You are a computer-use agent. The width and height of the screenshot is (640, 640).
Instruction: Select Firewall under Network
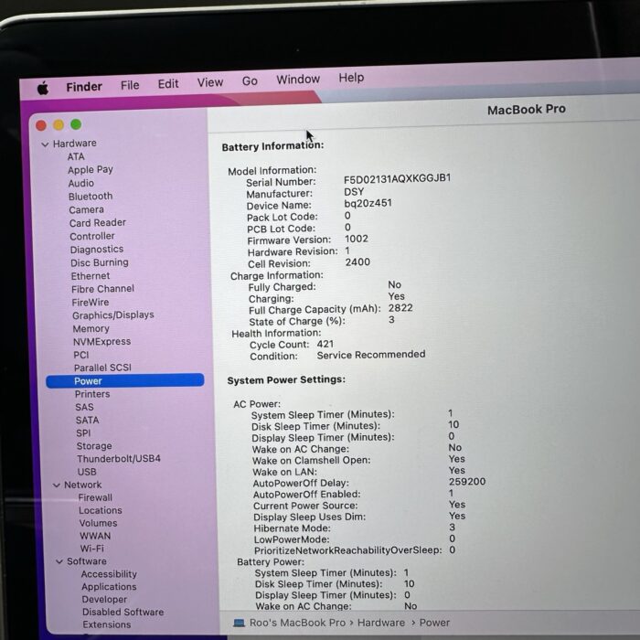pyautogui.click(x=95, y=497)
